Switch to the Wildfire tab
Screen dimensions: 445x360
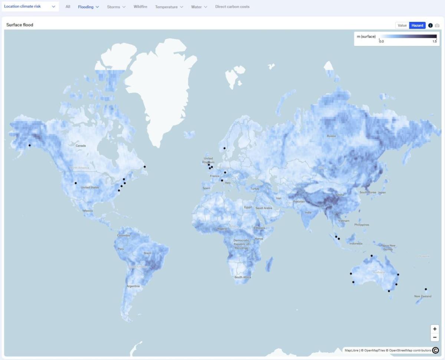(x=141, y=7)
